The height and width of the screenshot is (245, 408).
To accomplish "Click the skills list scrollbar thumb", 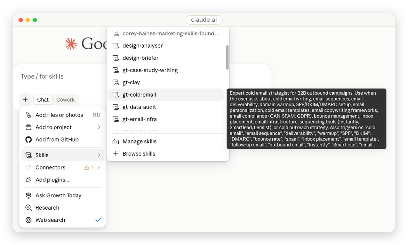I will click(x=227, y=57).
